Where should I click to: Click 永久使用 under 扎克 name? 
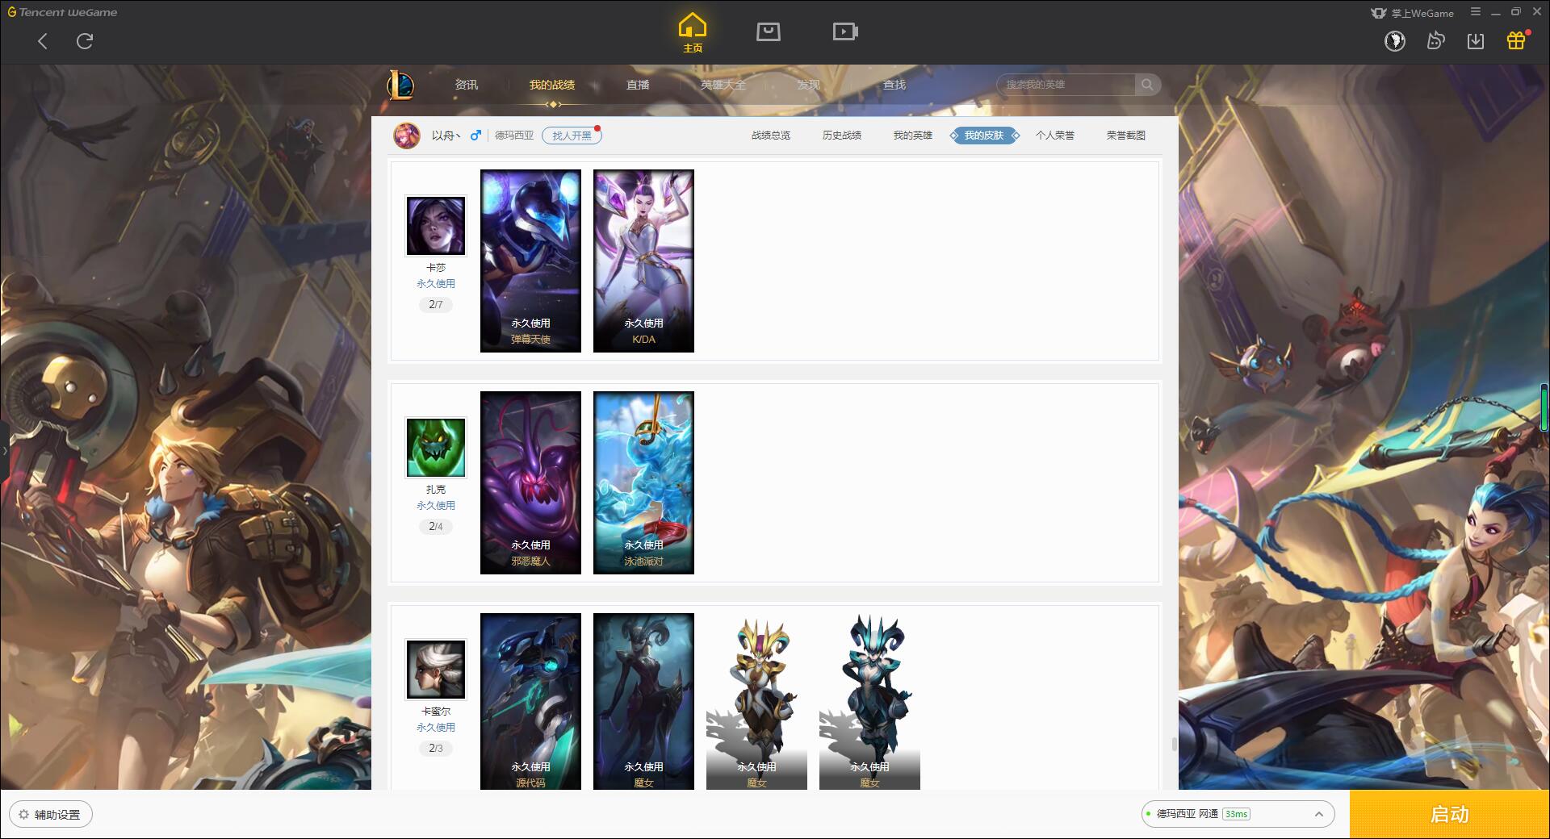(x=436, y=506)
